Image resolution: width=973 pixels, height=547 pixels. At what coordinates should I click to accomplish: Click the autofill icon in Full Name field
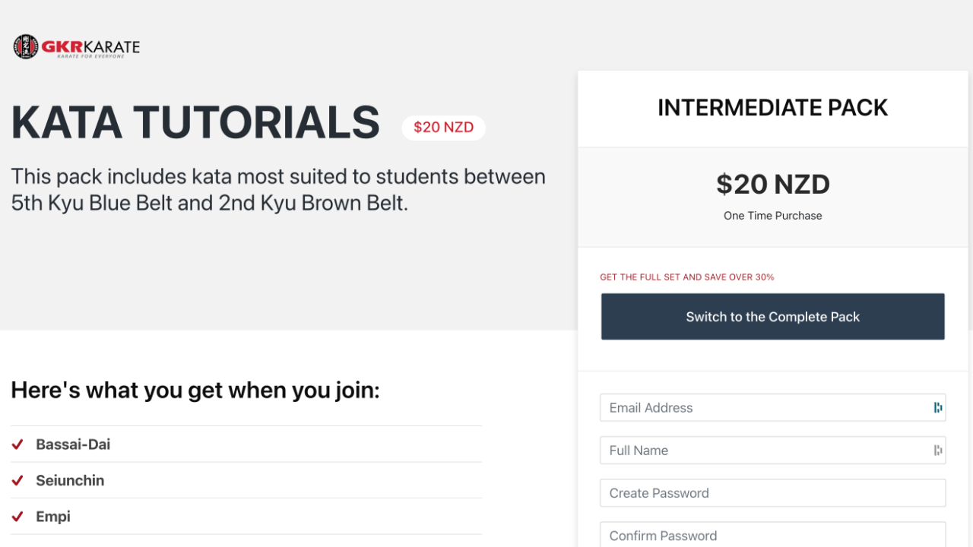(938, 451)
